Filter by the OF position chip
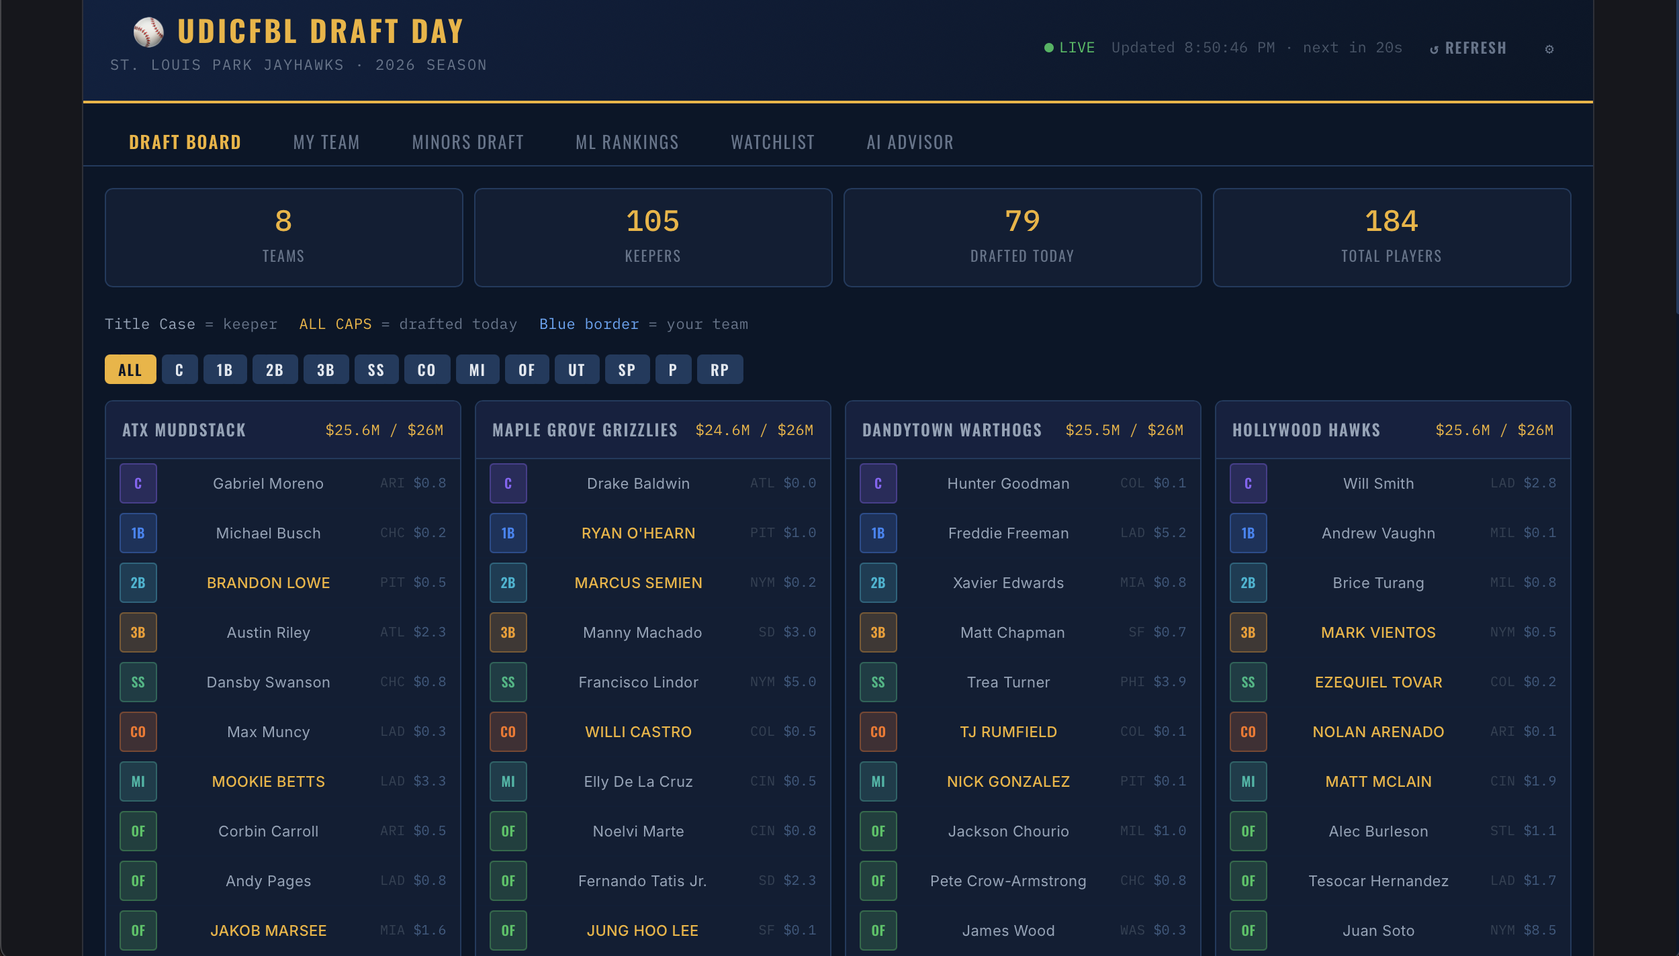1679x956 pixels. coord(527,369)
